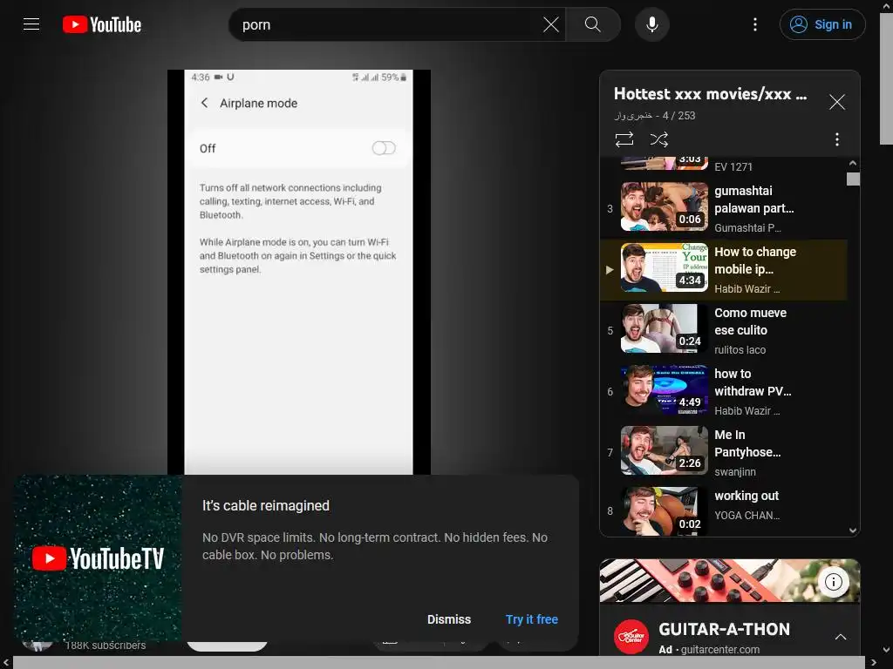The image size is (893, 669).
Task: Click the page scrollbar down arrow
Action: point(886,650)
